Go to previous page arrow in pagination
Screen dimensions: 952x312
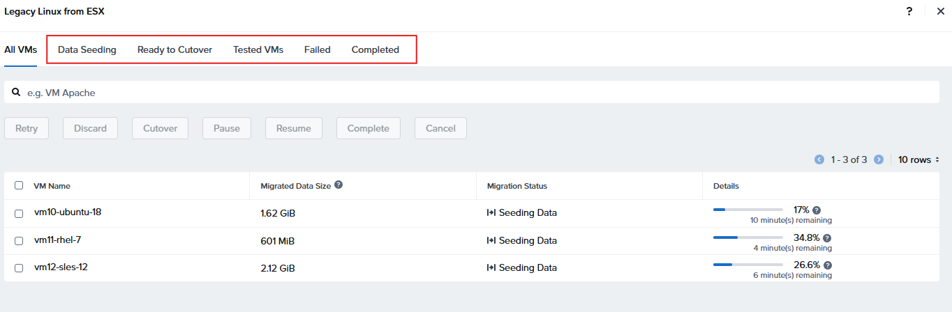tap(819, 159)
